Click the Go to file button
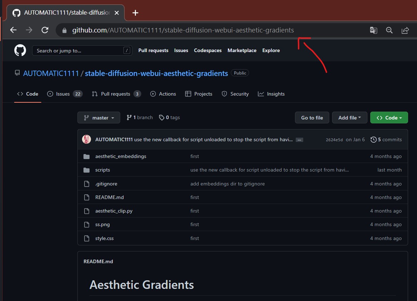This screenshot has height=301, width=417. pos(312,117)
